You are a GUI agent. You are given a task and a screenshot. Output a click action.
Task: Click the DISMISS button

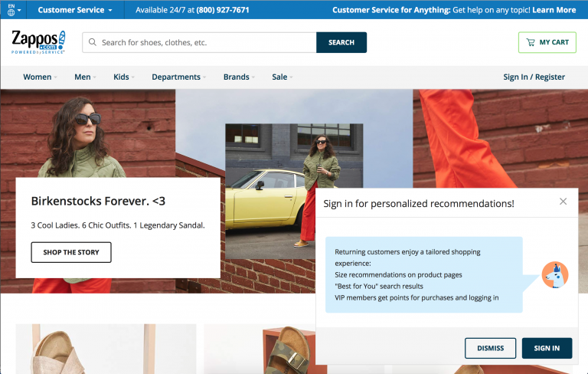tap(490, 348)
